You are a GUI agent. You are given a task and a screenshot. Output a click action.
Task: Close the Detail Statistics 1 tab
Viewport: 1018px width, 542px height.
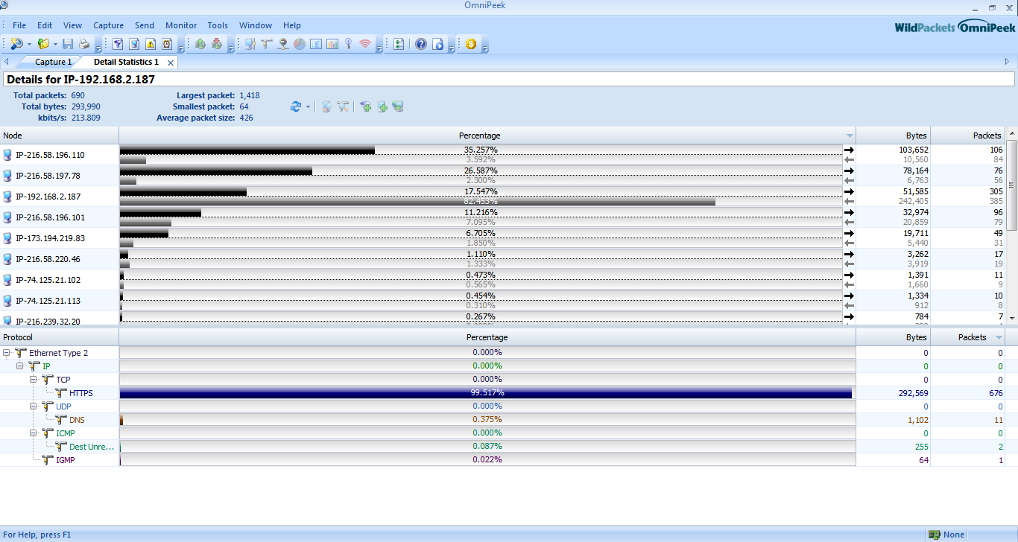point(171,63)
